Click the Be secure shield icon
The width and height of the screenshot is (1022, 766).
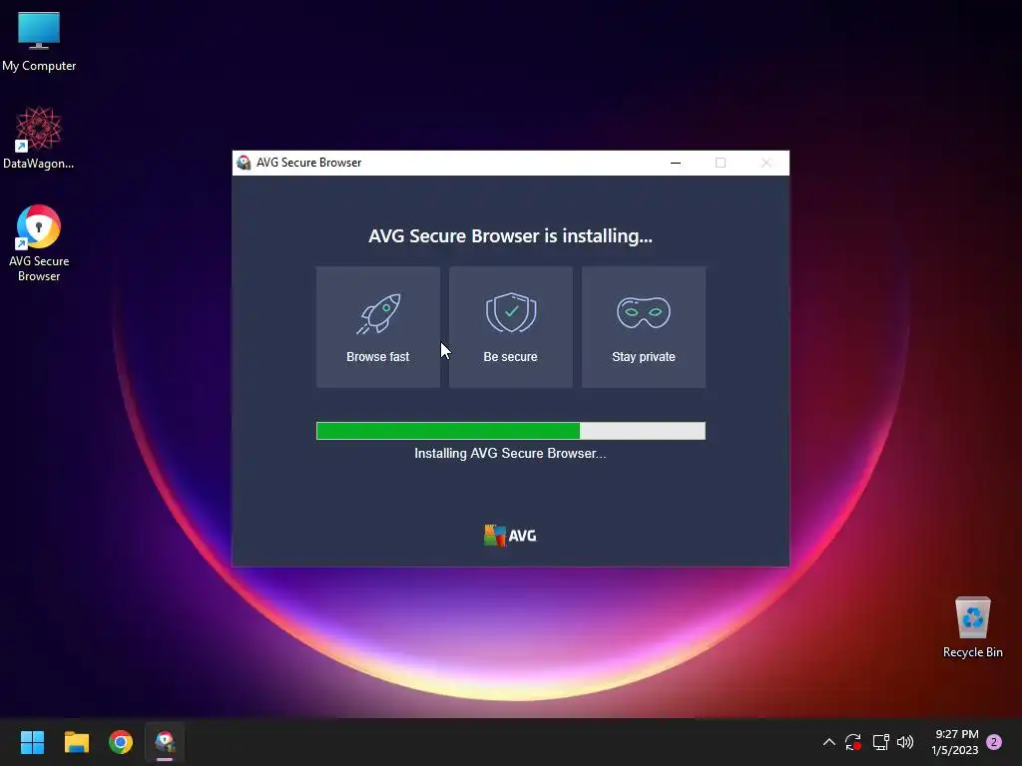pyautogui.click(x=511, y=312)
